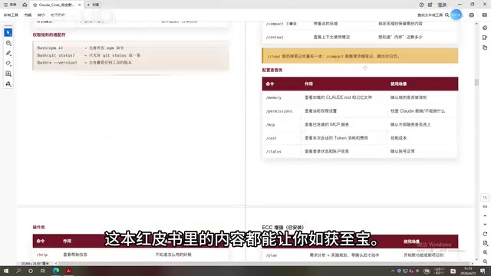This screenshot has width=491, height=276.
Task: Open the Convert menu item
Action: click(41, 15)
